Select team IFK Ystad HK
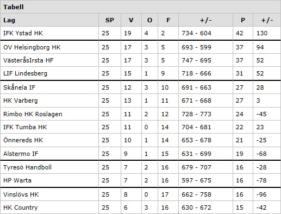The height and width of the screenshot is (214, 281). pyautogui.click(x=23, y=33)
